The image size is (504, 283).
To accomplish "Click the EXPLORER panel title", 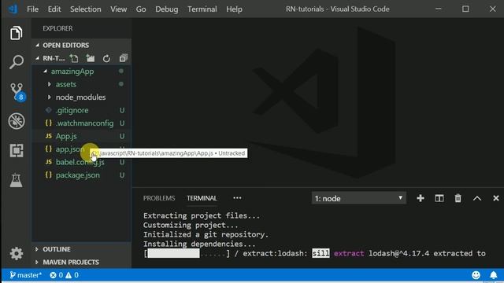I will [x=57, y=28].
